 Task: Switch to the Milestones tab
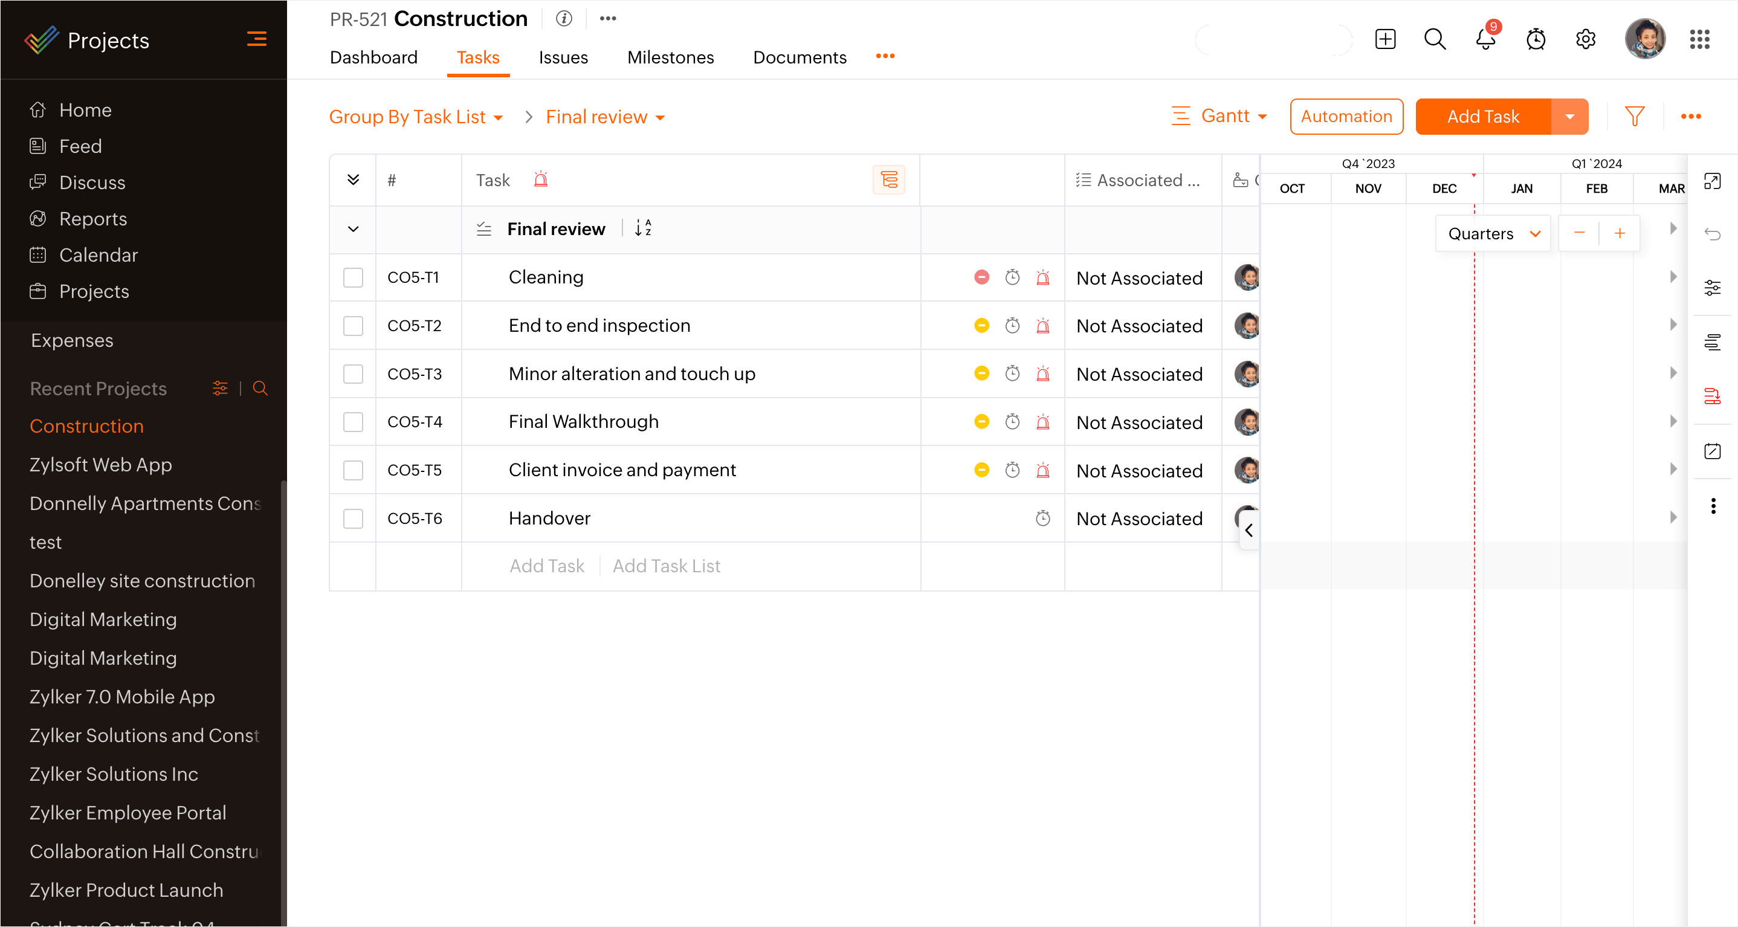point(670,57)
